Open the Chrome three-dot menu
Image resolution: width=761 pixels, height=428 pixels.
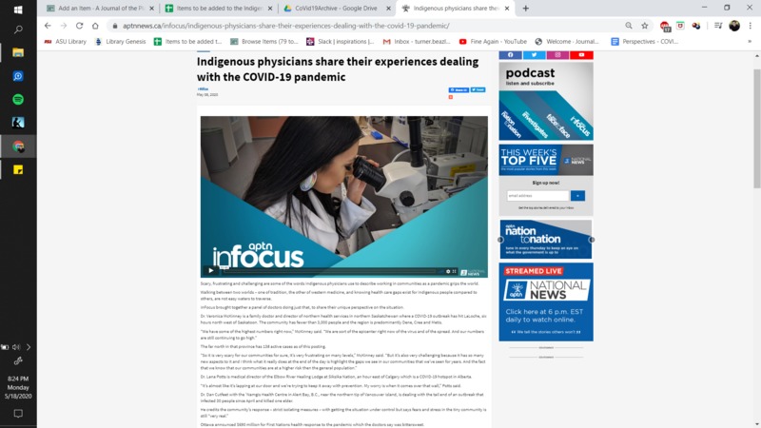tap(751, 26)
